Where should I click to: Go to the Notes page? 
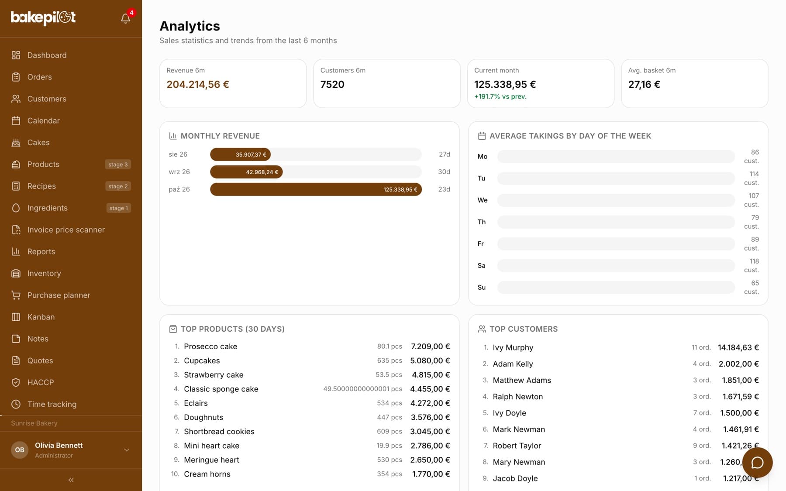tap(71, 339)
